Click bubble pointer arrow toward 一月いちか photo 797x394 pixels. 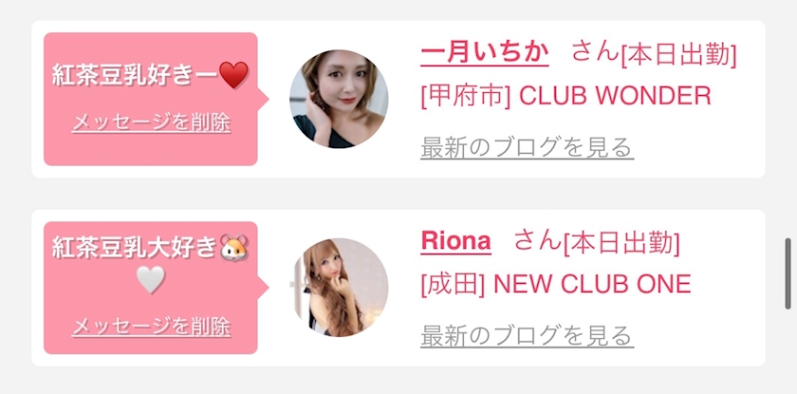tap(264, 99)
